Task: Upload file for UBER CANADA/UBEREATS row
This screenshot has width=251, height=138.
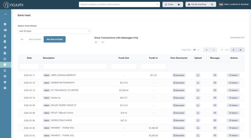Action: pos(198,75)
